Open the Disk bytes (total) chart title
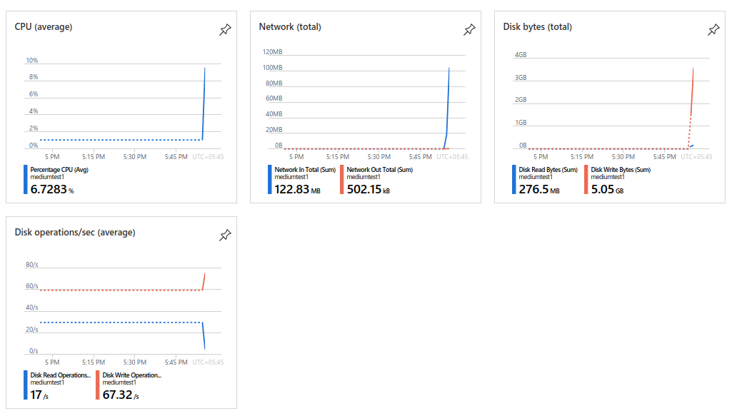The height and width of the screenshot is (416, 742). [x=538, y=27]
